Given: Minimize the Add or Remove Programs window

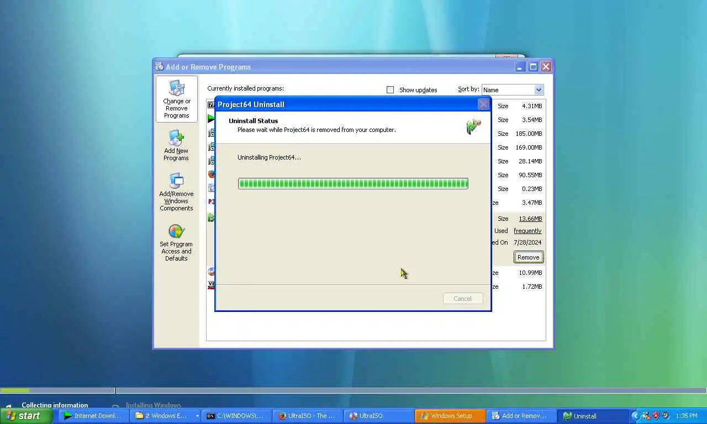Looking at the screenshot, I should (x=520, y=66).
